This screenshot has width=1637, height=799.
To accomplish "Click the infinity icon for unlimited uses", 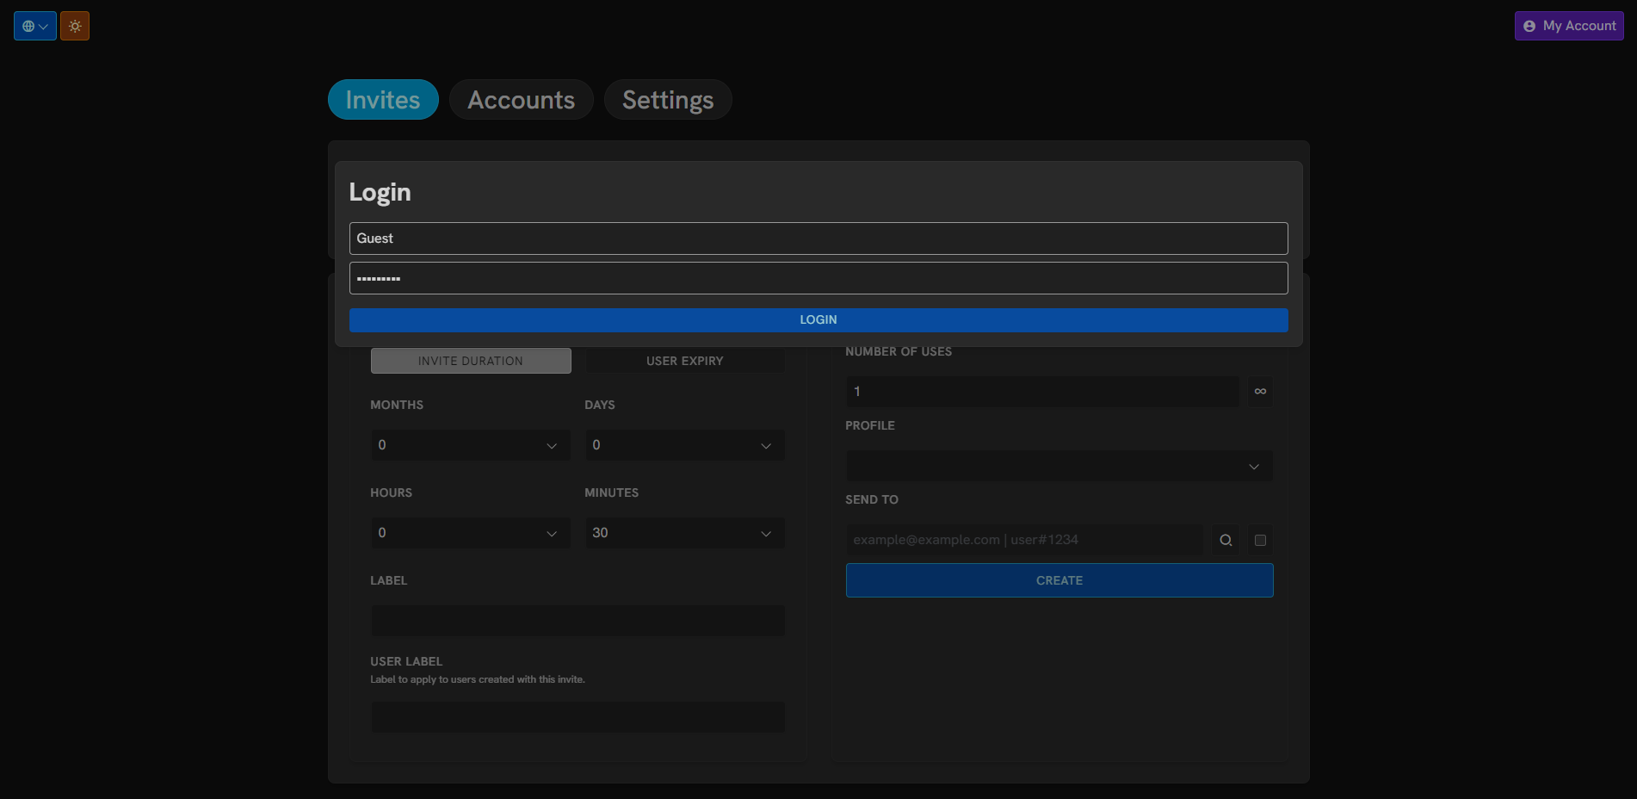I will click(1260, 391).
